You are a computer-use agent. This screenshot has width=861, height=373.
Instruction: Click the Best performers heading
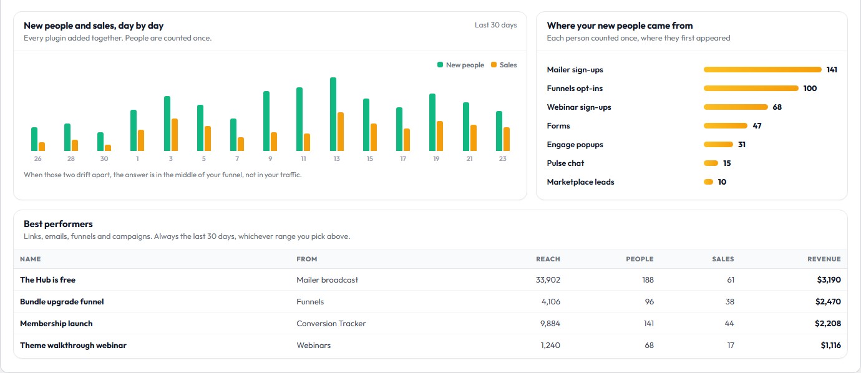58,224
